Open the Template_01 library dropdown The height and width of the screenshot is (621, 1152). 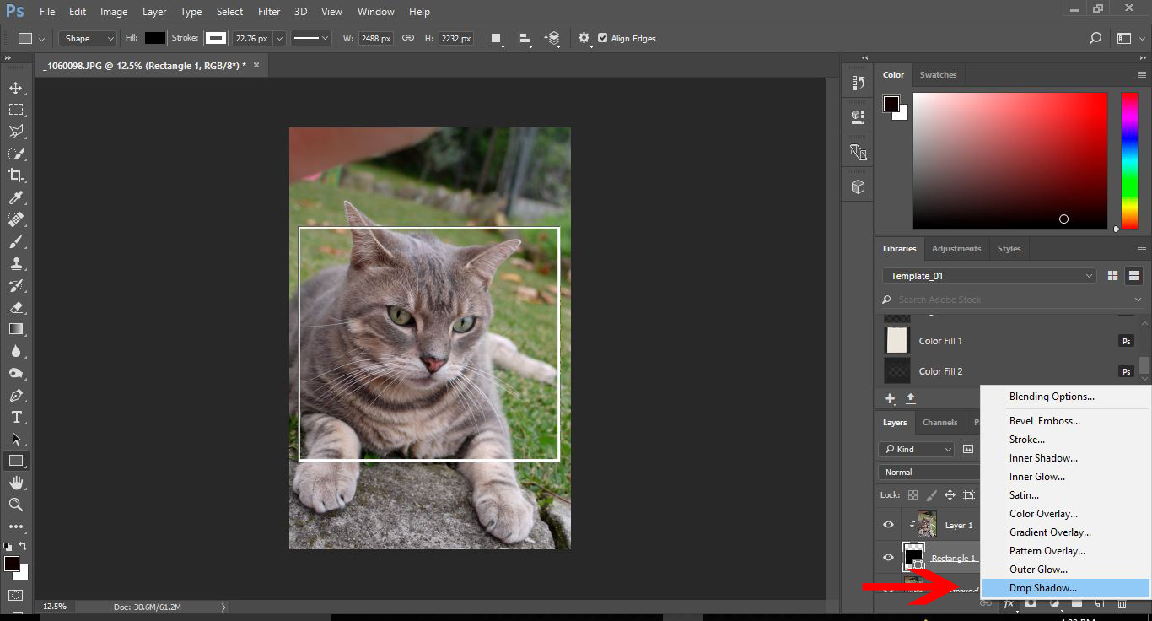988,276
